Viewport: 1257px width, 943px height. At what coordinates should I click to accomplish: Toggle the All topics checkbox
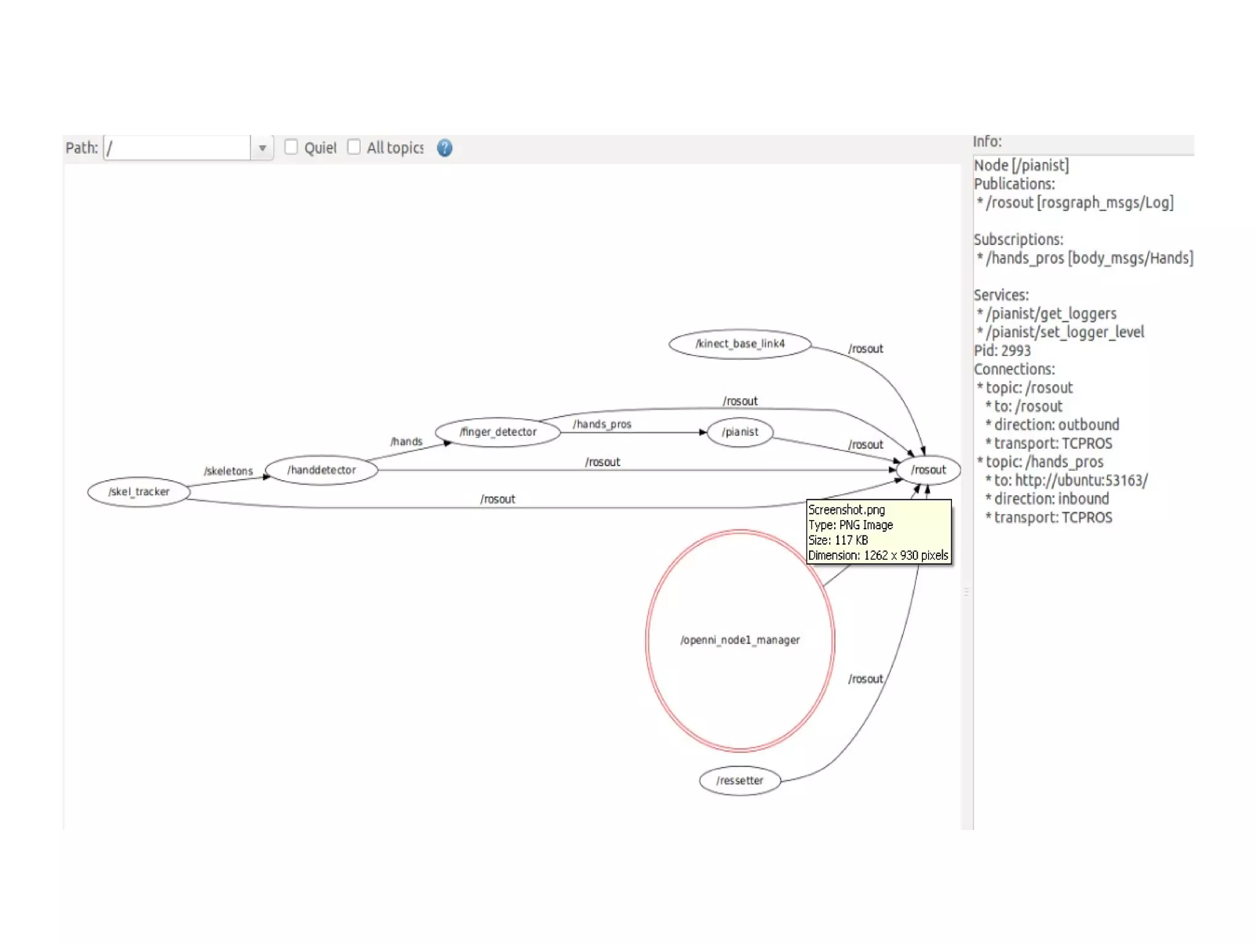[x=354, y=147]
